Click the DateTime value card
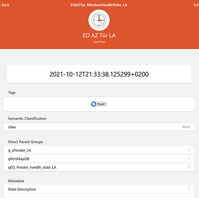 click(x=99, y=74)
